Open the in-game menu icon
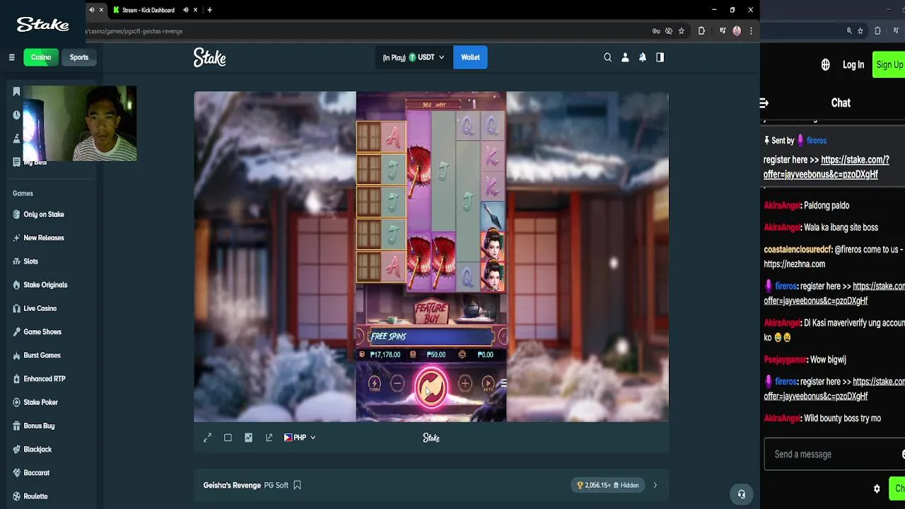The width and height of the screenshot is (905, 509). click(503, 384)
